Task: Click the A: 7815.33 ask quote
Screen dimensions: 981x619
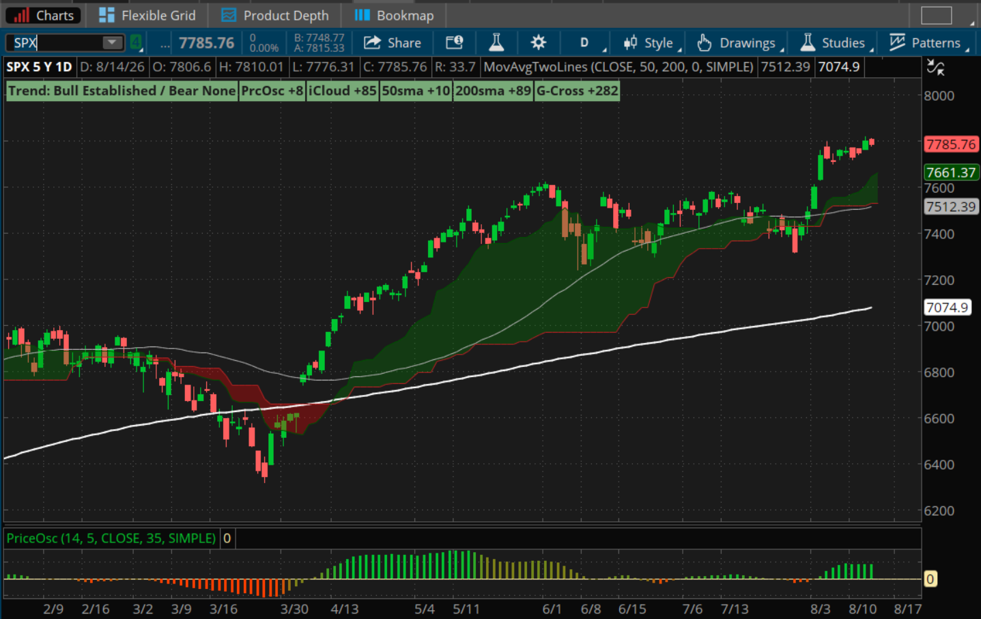Action: pyautogui.click(x=319, y=49)
